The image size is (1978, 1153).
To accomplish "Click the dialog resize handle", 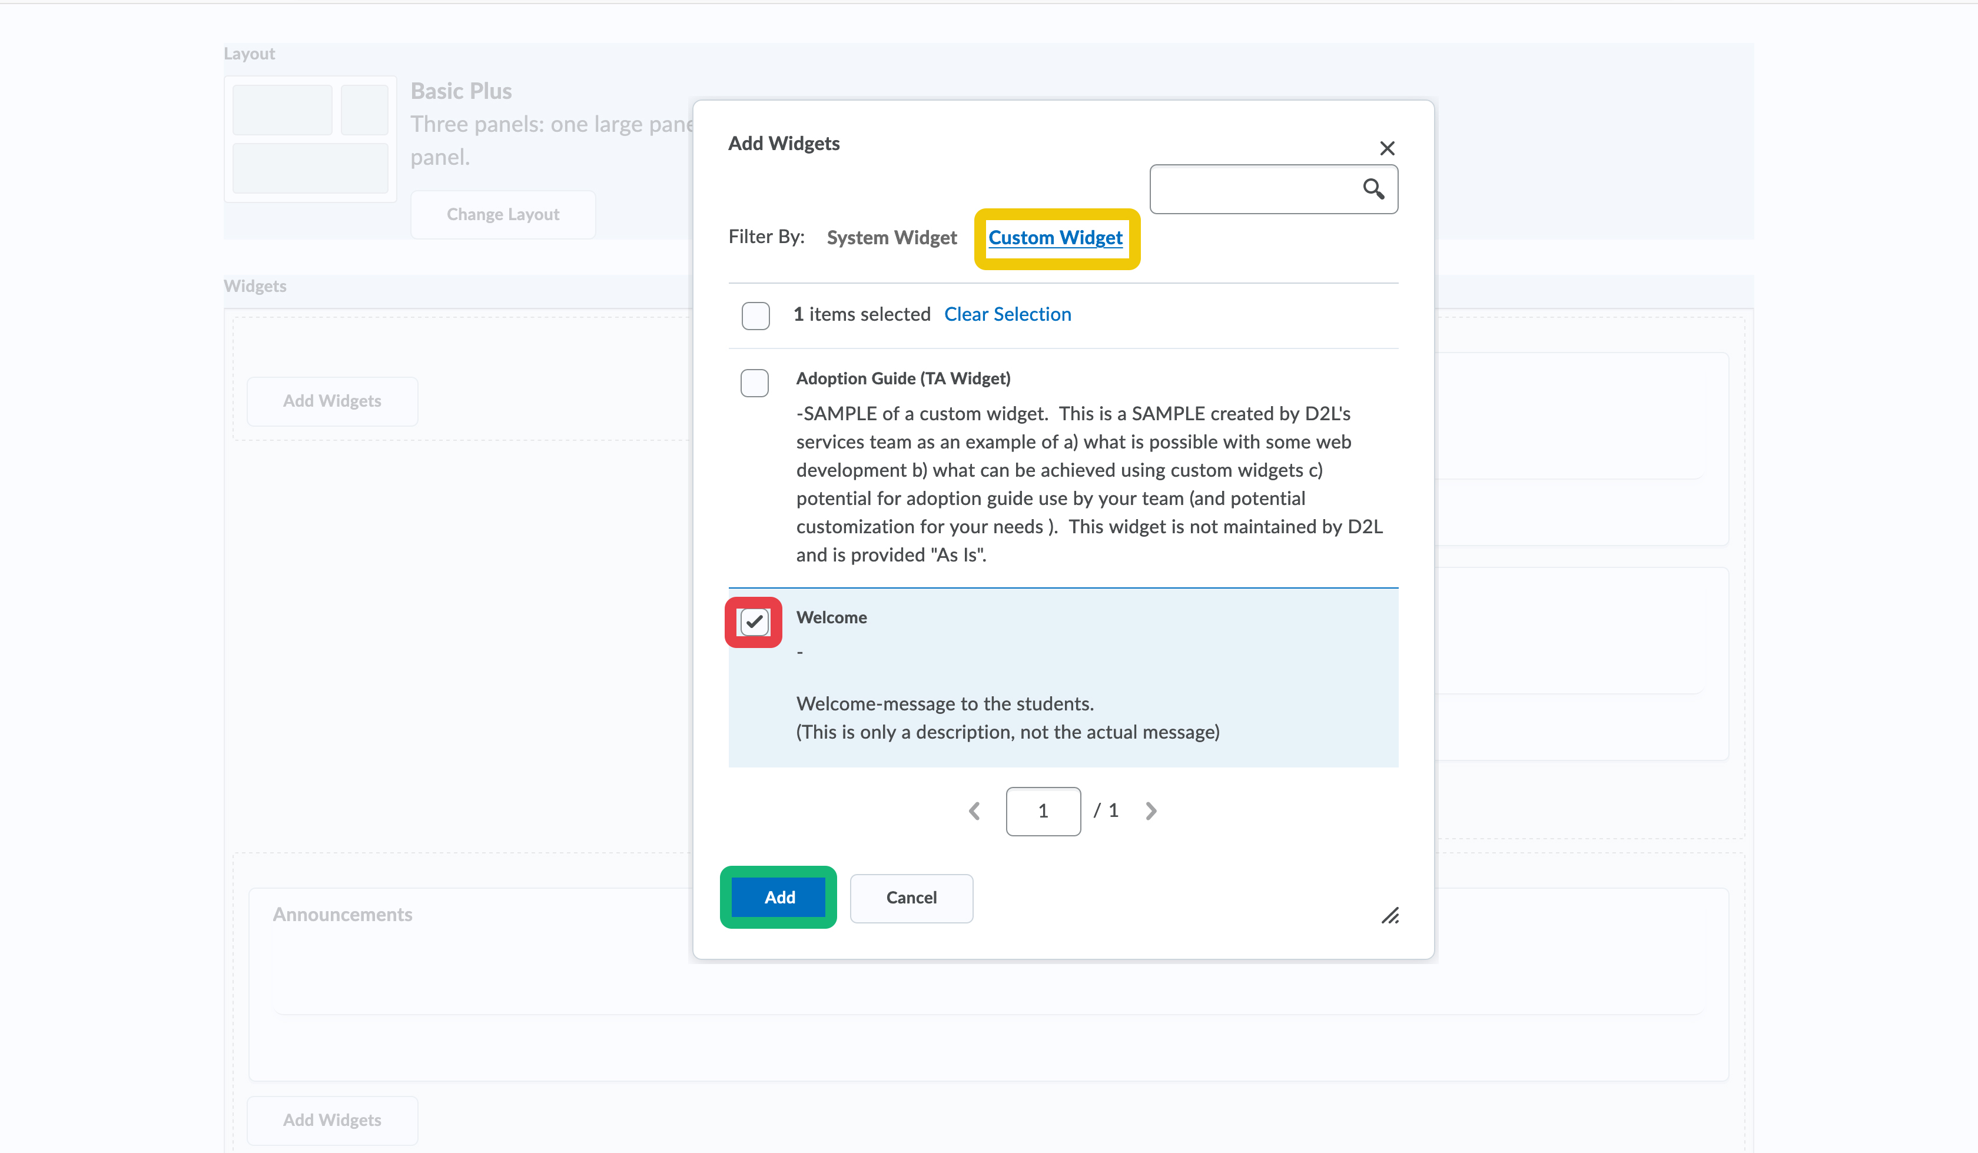I will [x=1390, y=915].
